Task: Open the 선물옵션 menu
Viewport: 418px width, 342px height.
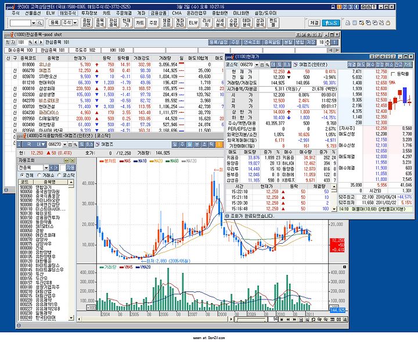Action: 33,13
